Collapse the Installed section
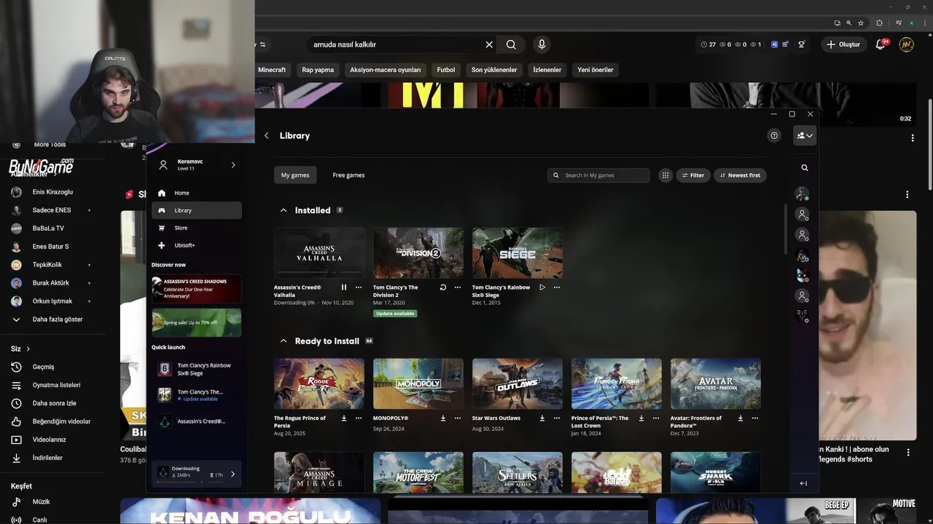The image size is (933, 524). pos(284,210)
